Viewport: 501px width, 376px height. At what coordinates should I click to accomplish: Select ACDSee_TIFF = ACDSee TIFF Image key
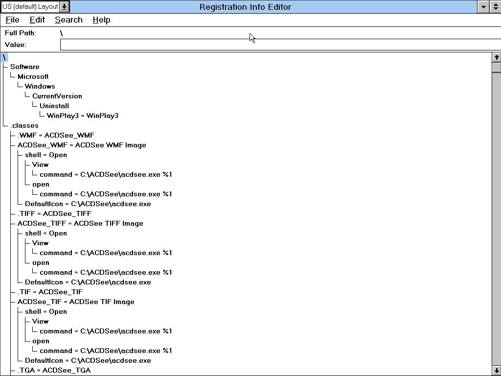click(x=80, y=223)
